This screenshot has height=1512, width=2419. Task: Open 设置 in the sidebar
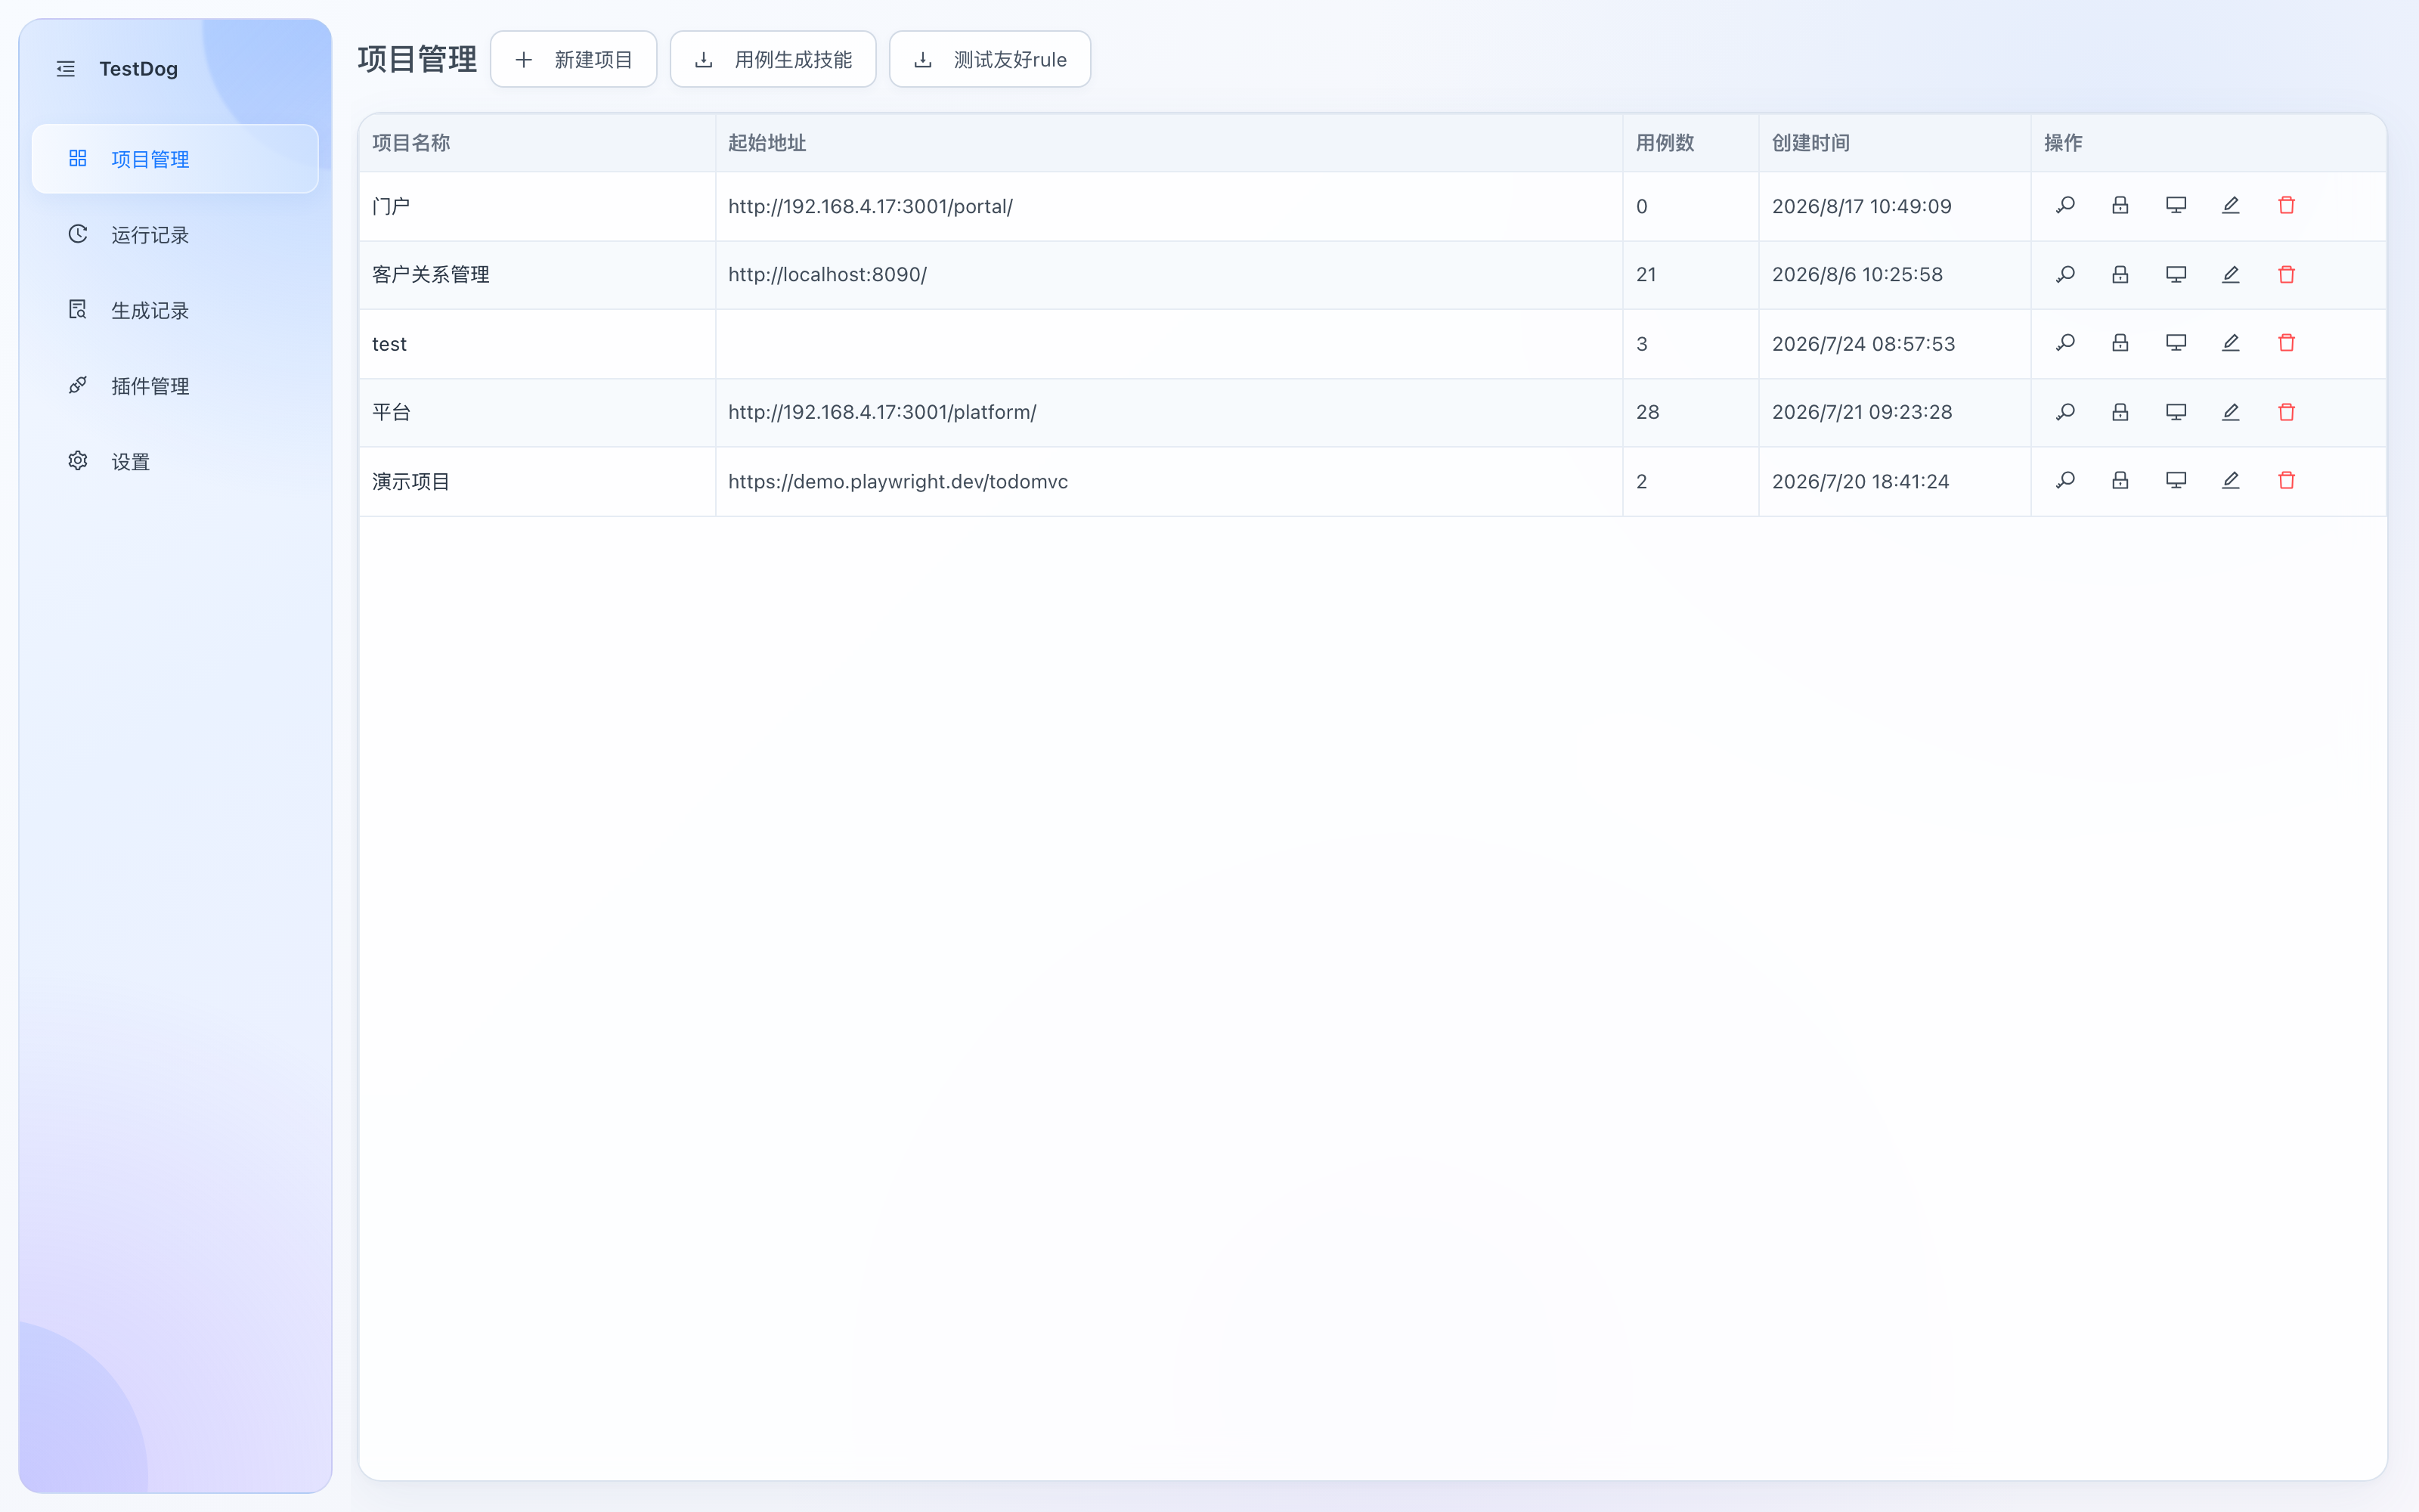(x=175, y=461)
